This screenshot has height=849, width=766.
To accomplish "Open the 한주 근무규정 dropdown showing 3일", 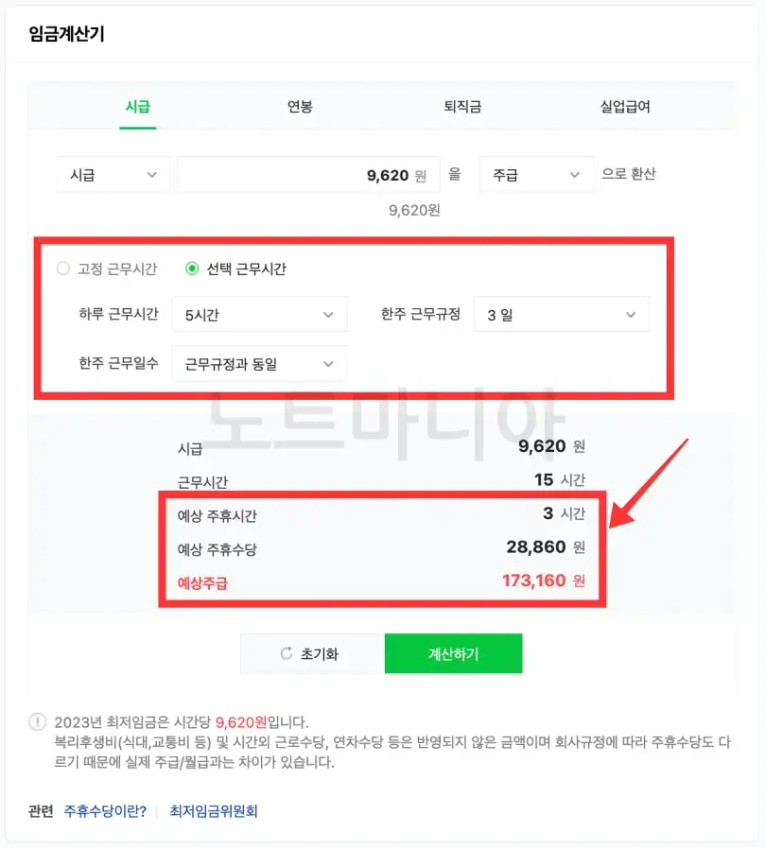I will (560, 314).
